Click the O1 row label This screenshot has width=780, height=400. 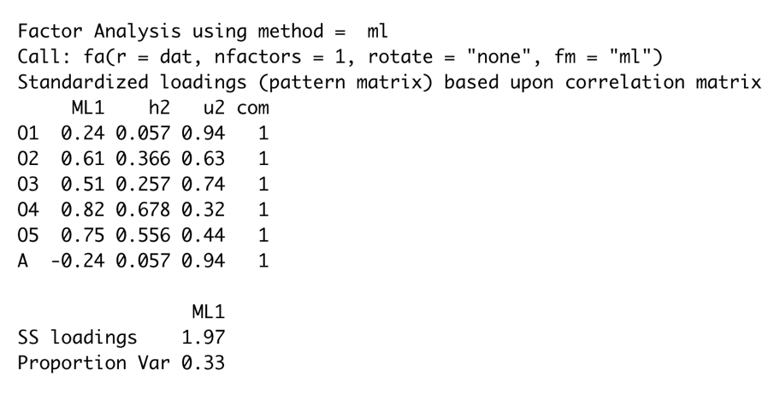[27, 133]
